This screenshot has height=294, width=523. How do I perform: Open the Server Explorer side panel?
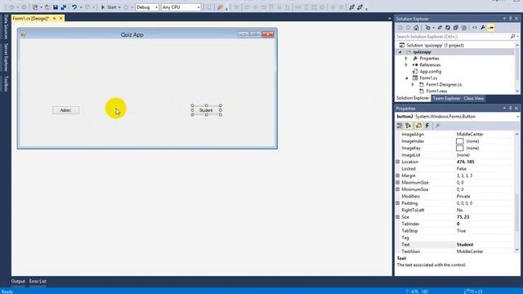coord(6,57)
